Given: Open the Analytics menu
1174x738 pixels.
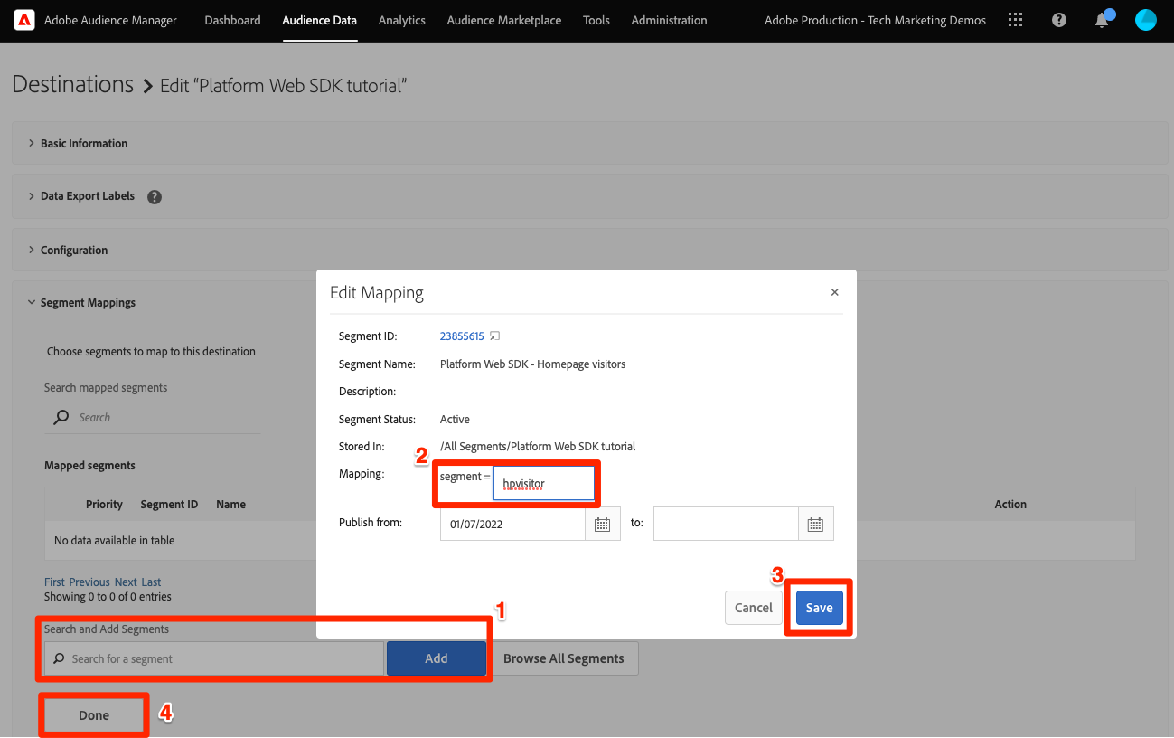Looking at the screenshot, I should click(x=402, y=20).
